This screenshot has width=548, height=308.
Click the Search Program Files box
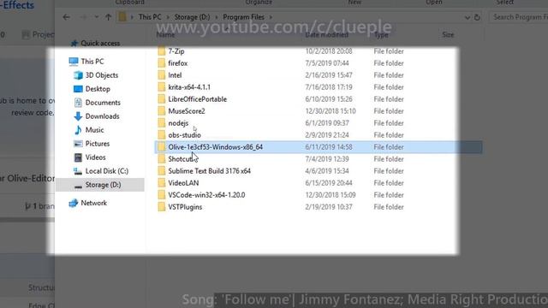point(518,17)
